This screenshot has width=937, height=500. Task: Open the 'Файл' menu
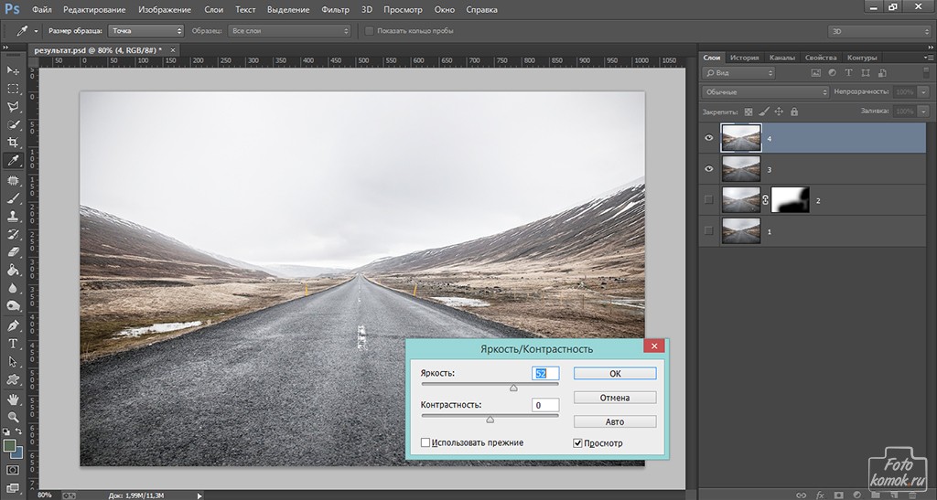42,9
